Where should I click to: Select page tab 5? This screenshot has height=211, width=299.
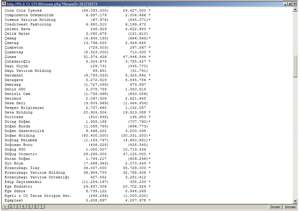[30, 206]
